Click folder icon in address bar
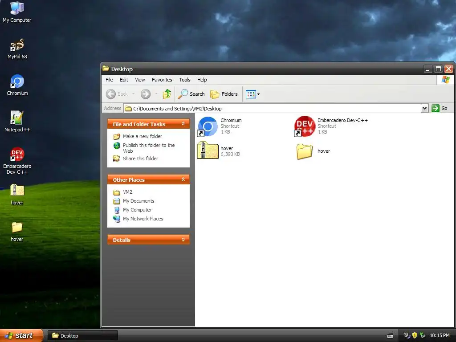 tap(128, 109)
